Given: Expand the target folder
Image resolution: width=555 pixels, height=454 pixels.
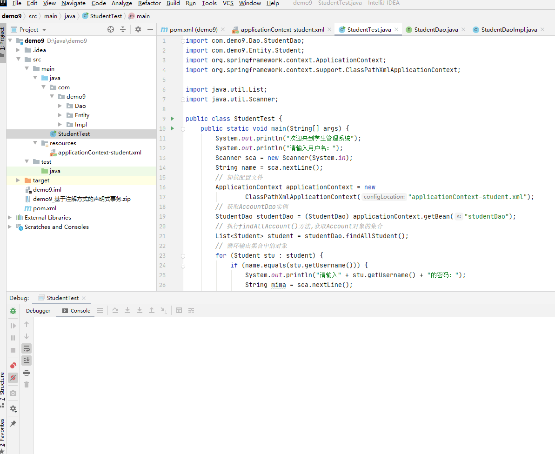Looking at the screenshot, I should 18,180.
